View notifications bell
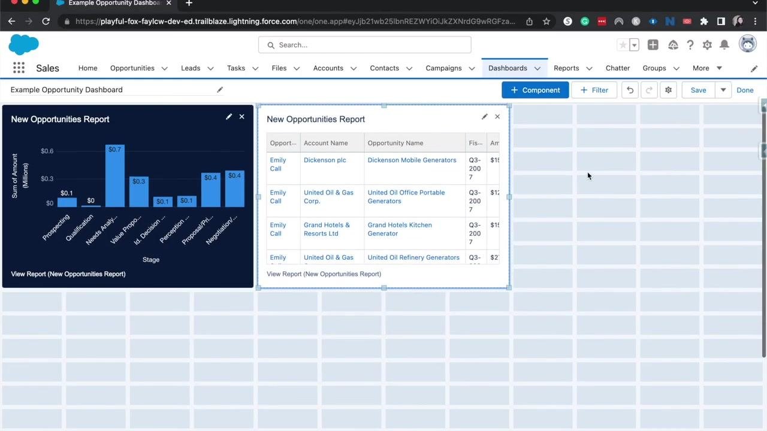 click(x=724, y=45)
